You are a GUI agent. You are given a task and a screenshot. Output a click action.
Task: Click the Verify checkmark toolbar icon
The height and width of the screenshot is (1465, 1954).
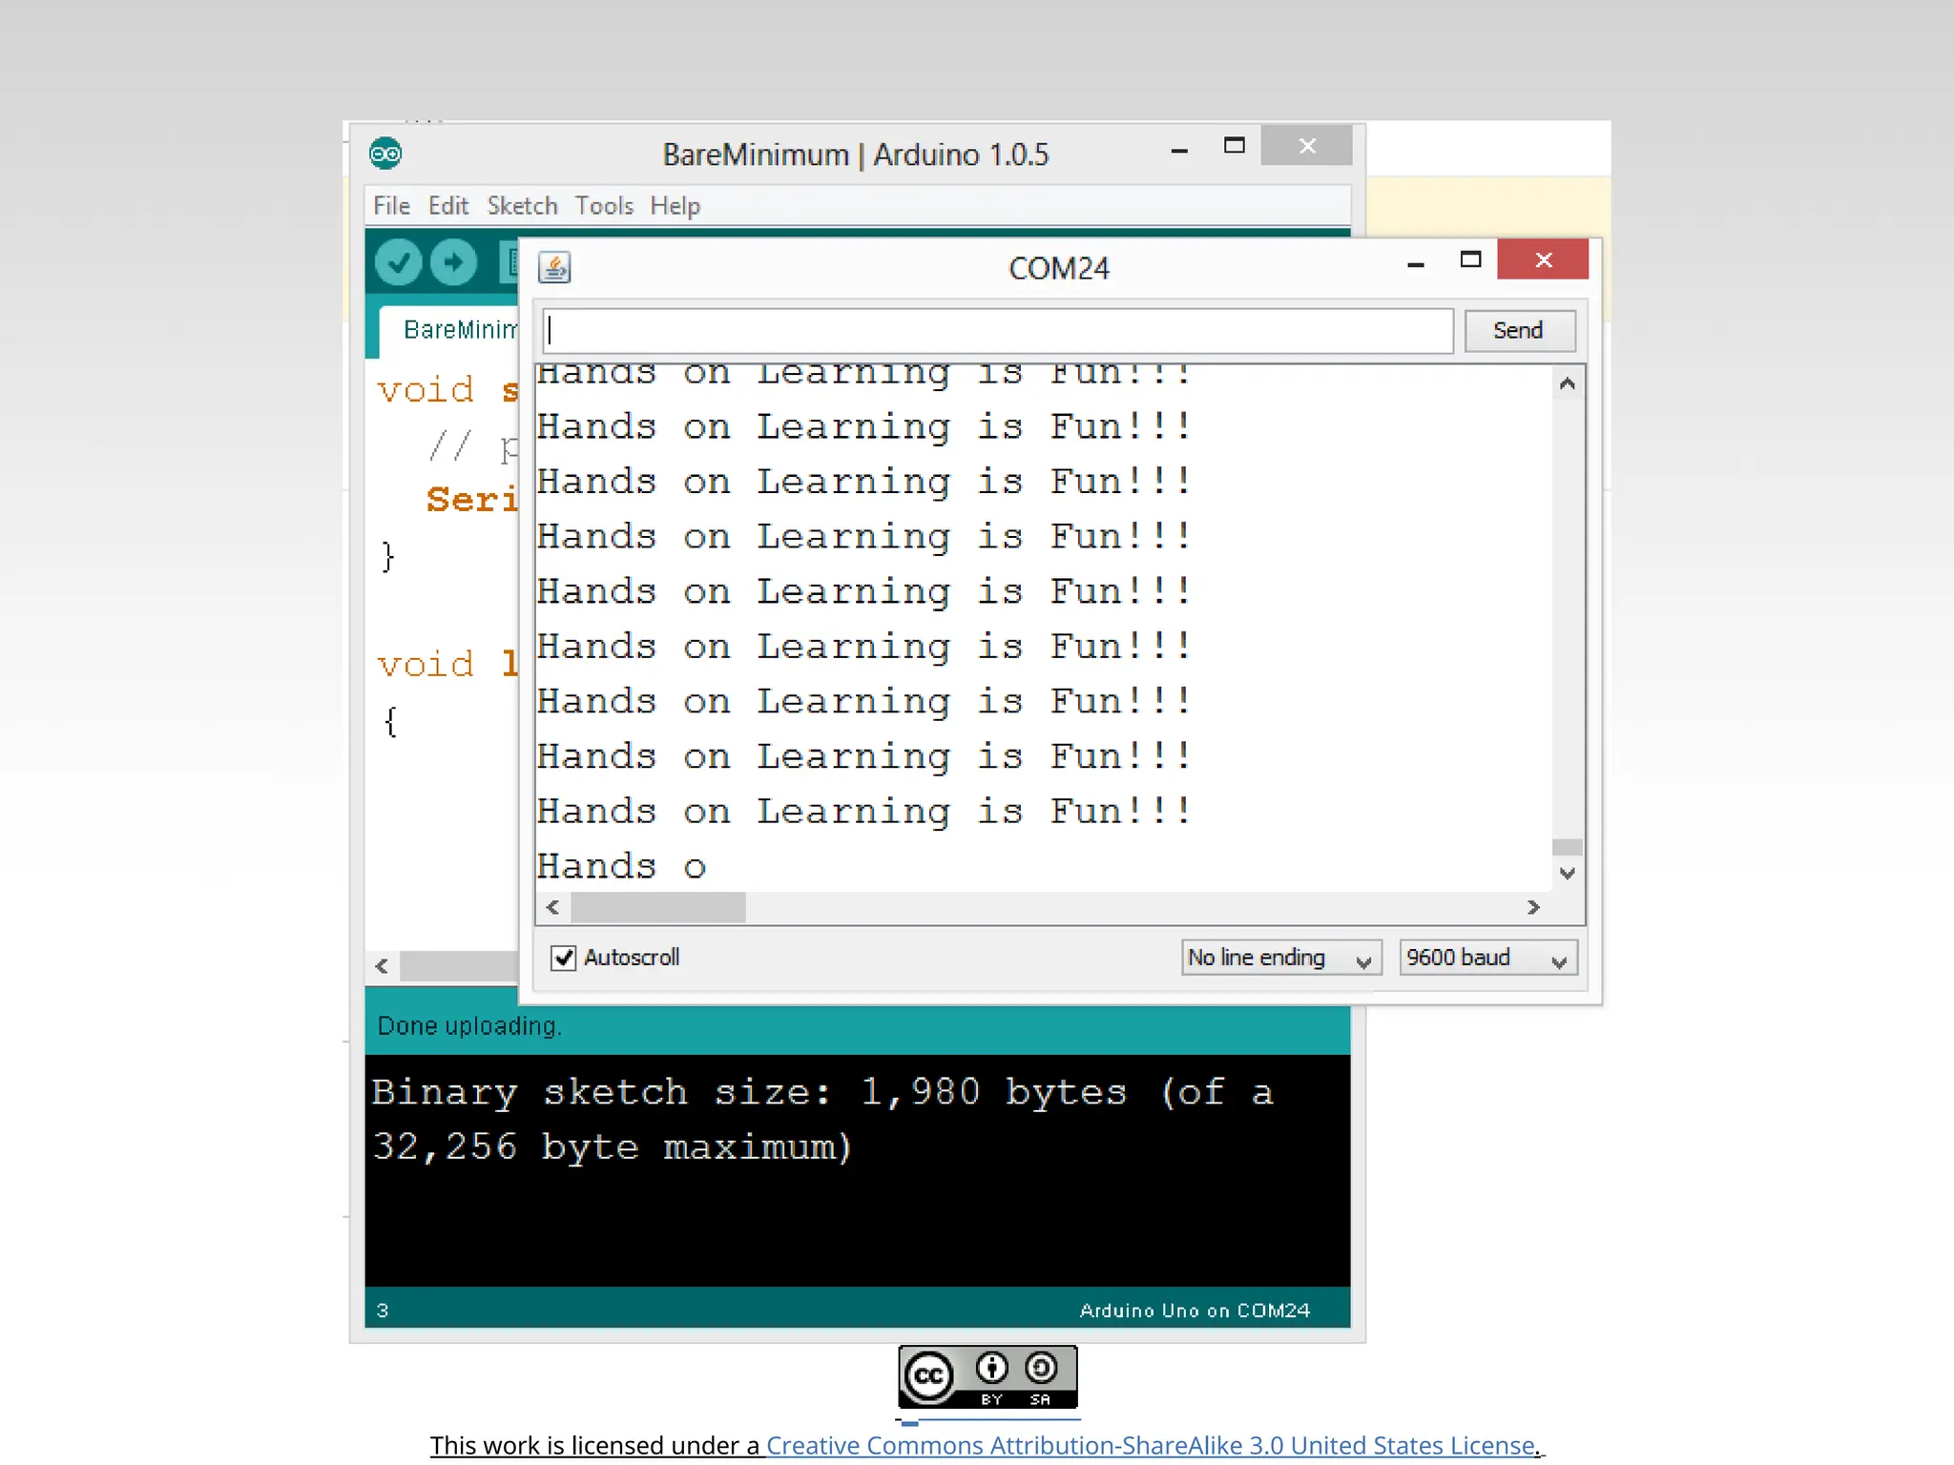click(398, 262)
